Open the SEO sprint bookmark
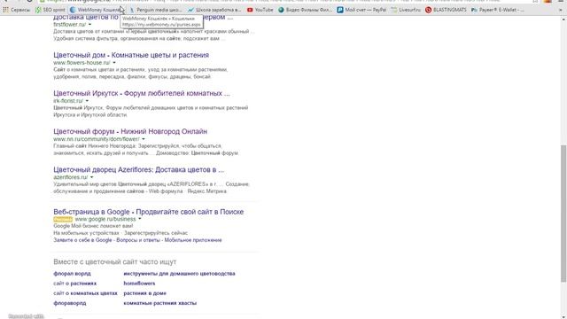The image size is (567, 319). tap(50, 10)
